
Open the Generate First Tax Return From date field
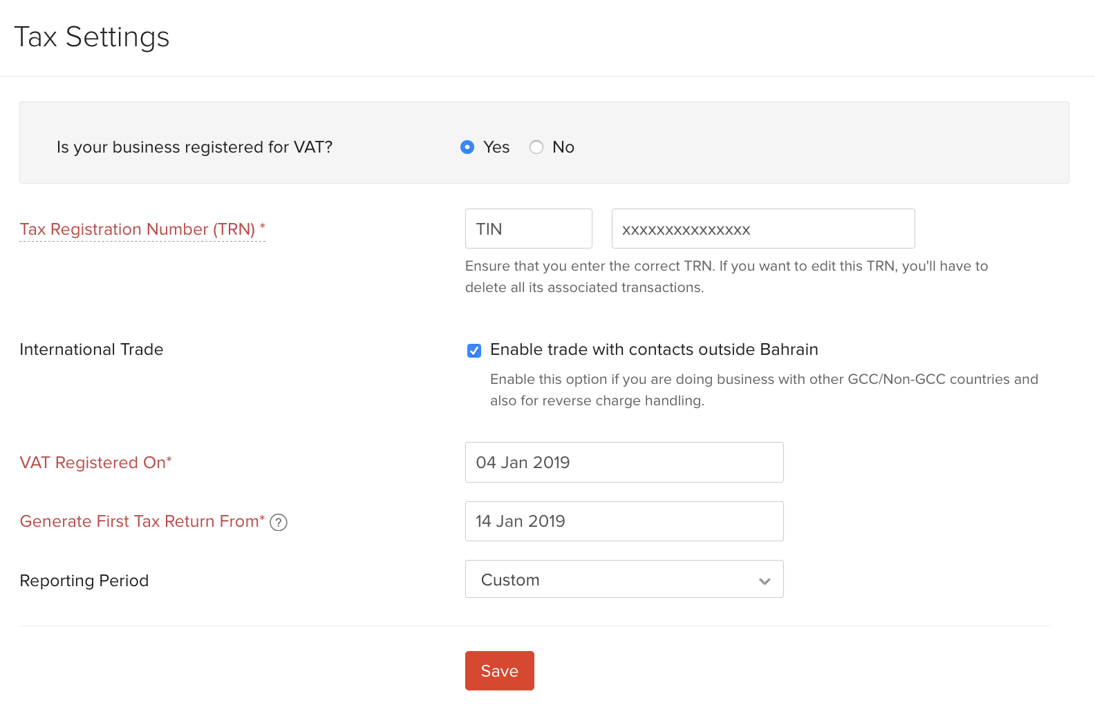pos(624,521)
